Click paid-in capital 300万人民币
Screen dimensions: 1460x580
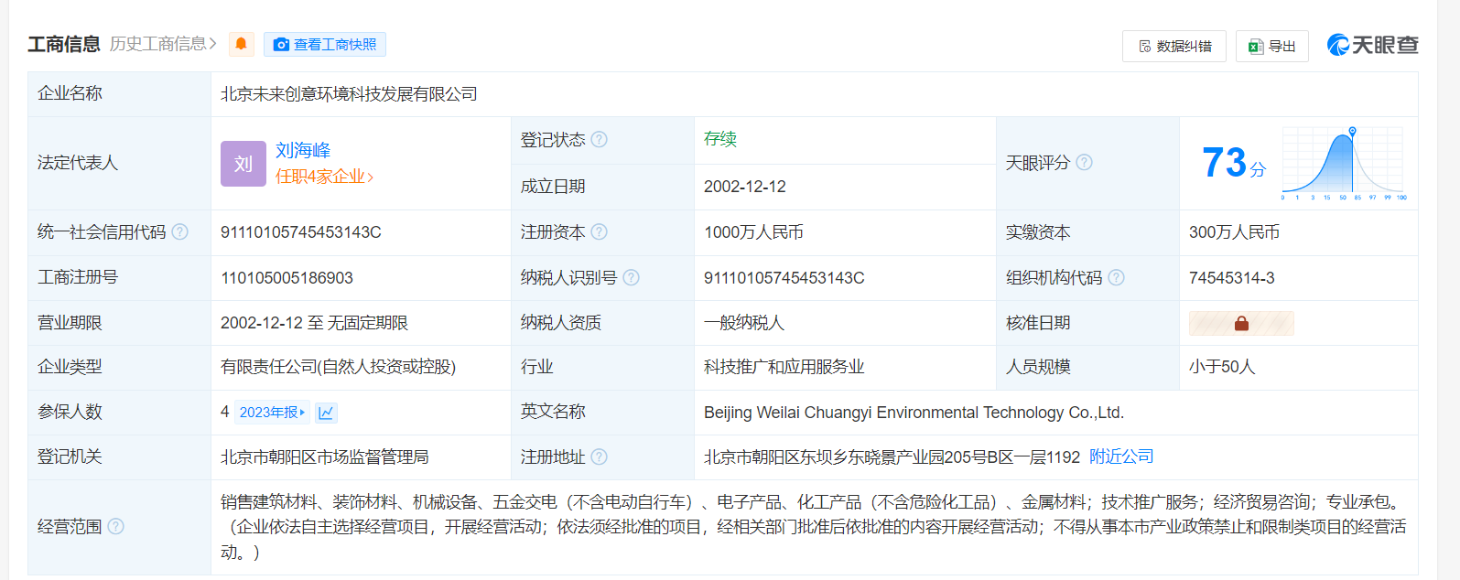coord(1234,232)
